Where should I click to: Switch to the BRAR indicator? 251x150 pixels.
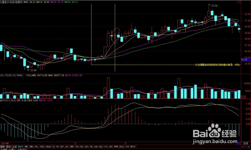point(48,147)
